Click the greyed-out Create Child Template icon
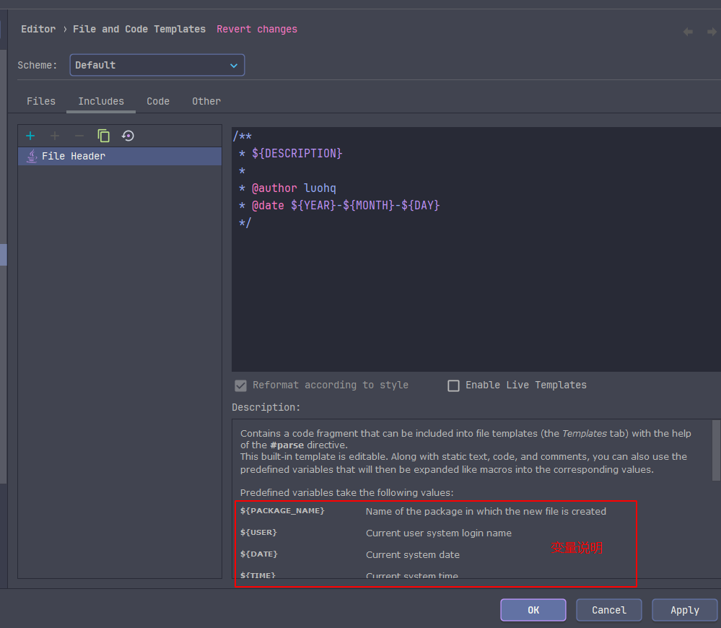The image size is (721, 628). tap(55, 136)
